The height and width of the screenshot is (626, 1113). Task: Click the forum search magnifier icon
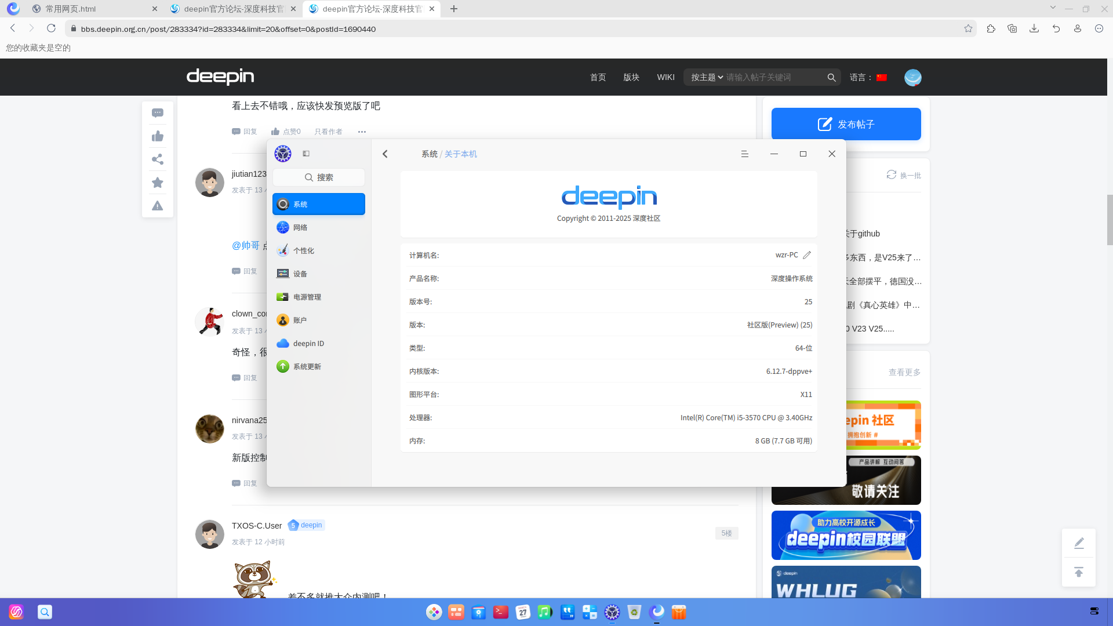click(831, 78)
